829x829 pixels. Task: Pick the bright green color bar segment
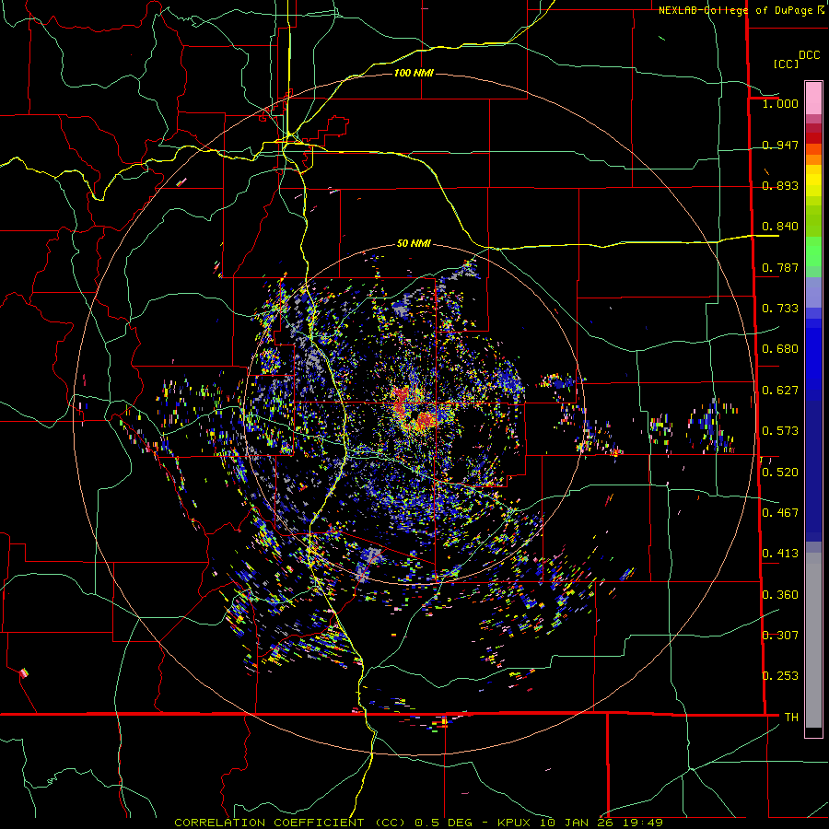(x=813, y=251)
